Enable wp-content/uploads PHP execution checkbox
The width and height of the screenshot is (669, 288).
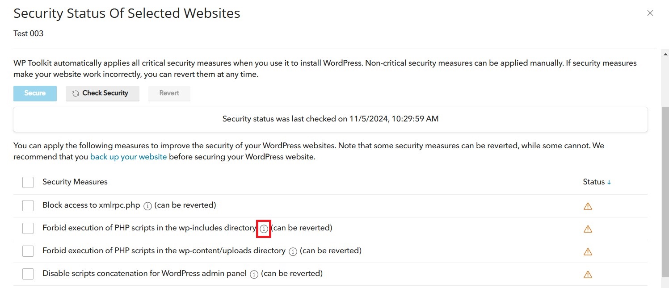click(x=28, y=251)
